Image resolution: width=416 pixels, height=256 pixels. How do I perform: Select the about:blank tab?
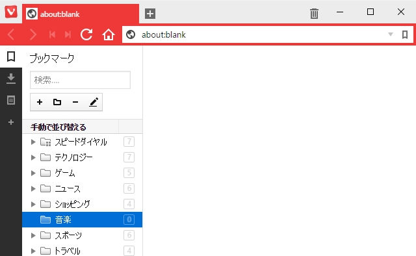point(81,14)
